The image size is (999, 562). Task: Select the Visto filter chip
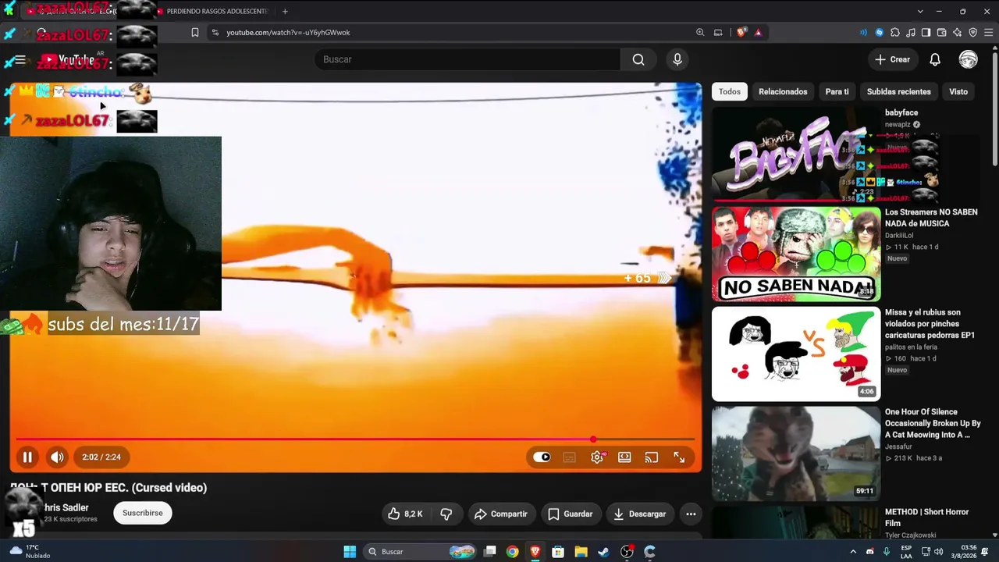pyautogui.click(x=958, y=91)
